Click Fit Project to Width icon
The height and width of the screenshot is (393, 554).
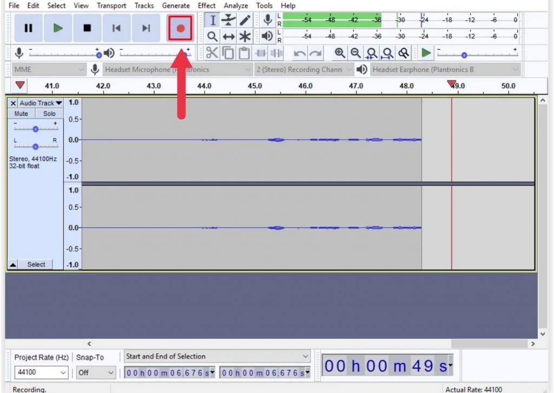(x=387, y=53)
